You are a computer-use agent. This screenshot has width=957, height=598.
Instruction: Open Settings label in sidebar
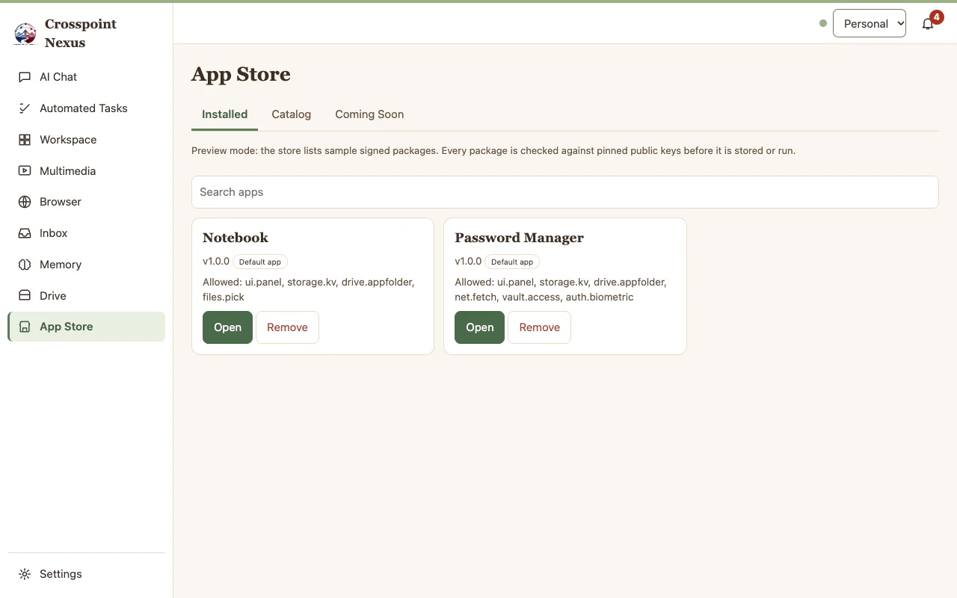tap(61, 574)
